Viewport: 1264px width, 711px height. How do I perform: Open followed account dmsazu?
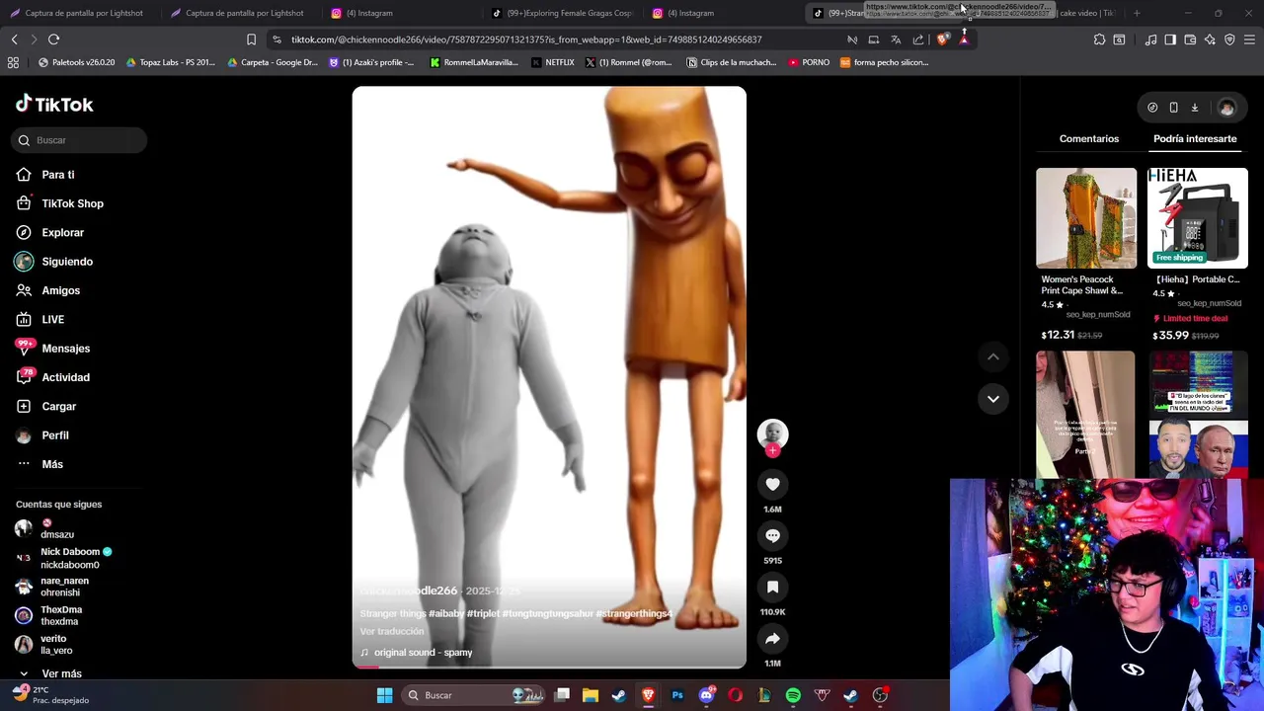coord(57,529)
